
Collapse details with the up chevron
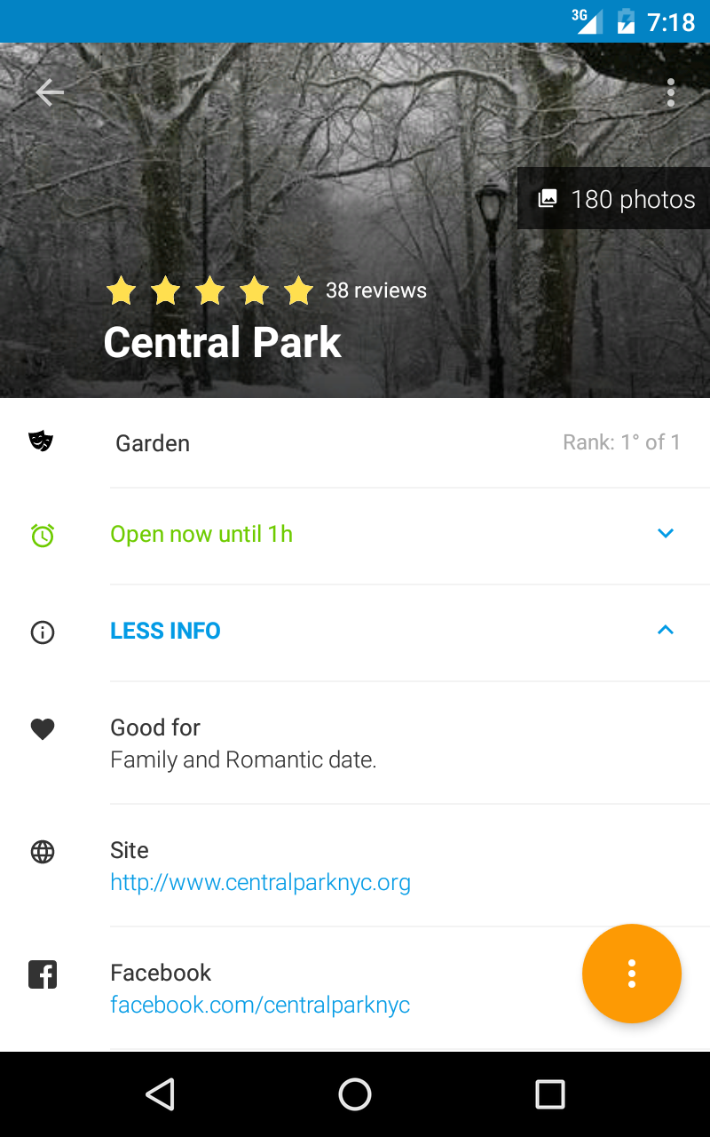pyautogui.click(x=666, y=630)
